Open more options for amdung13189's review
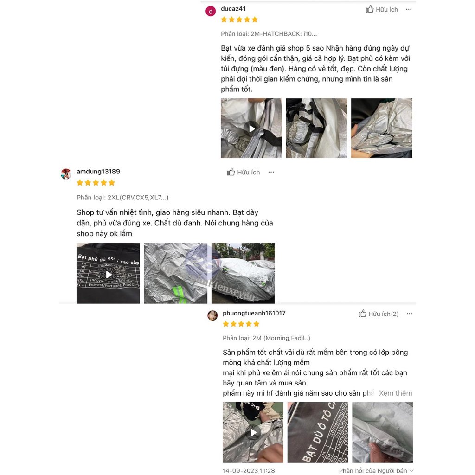 point(271,172)
